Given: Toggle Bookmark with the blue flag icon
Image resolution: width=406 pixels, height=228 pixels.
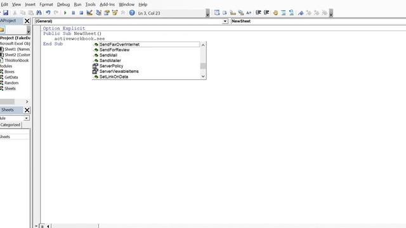Looking at the screenshot, I should tap(301, 13).
